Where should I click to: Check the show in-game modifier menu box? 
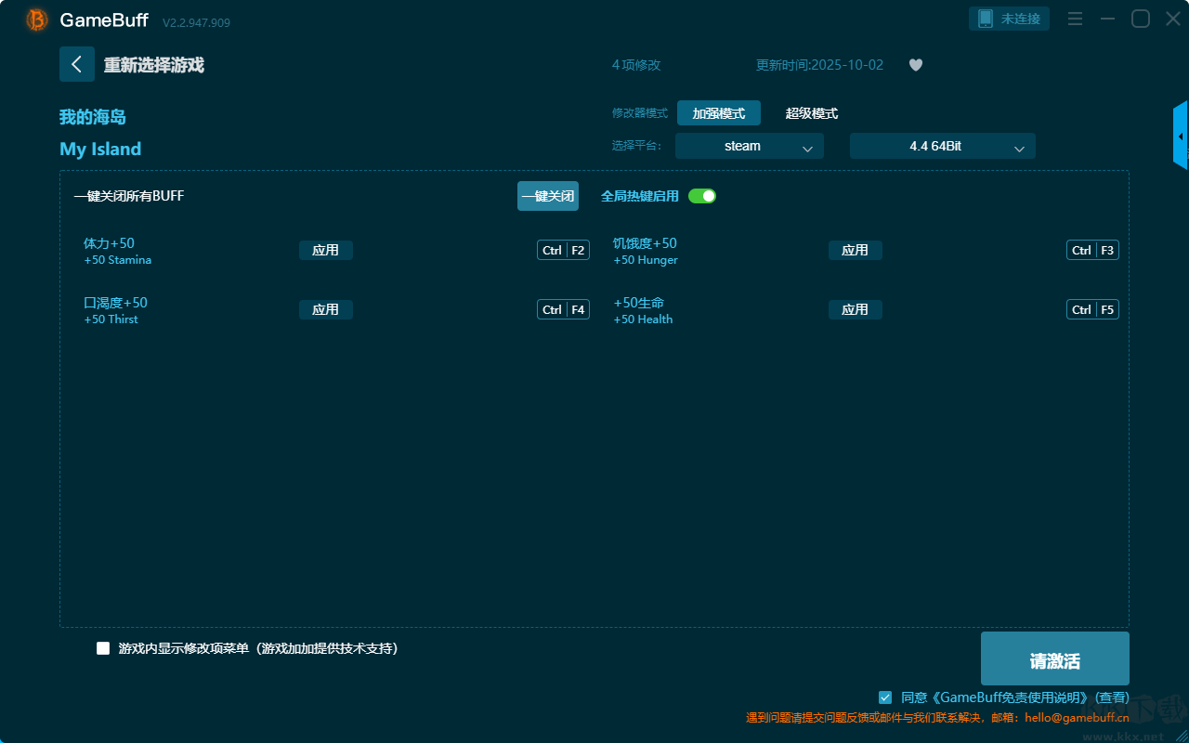[x=103, y=648]
